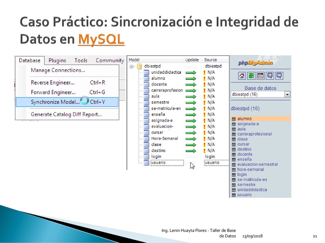The height and width of the screenshot is (243, 325).
Task: Click the green Exit icon in phpMyAdmin
Action: (x=251, y=76)
